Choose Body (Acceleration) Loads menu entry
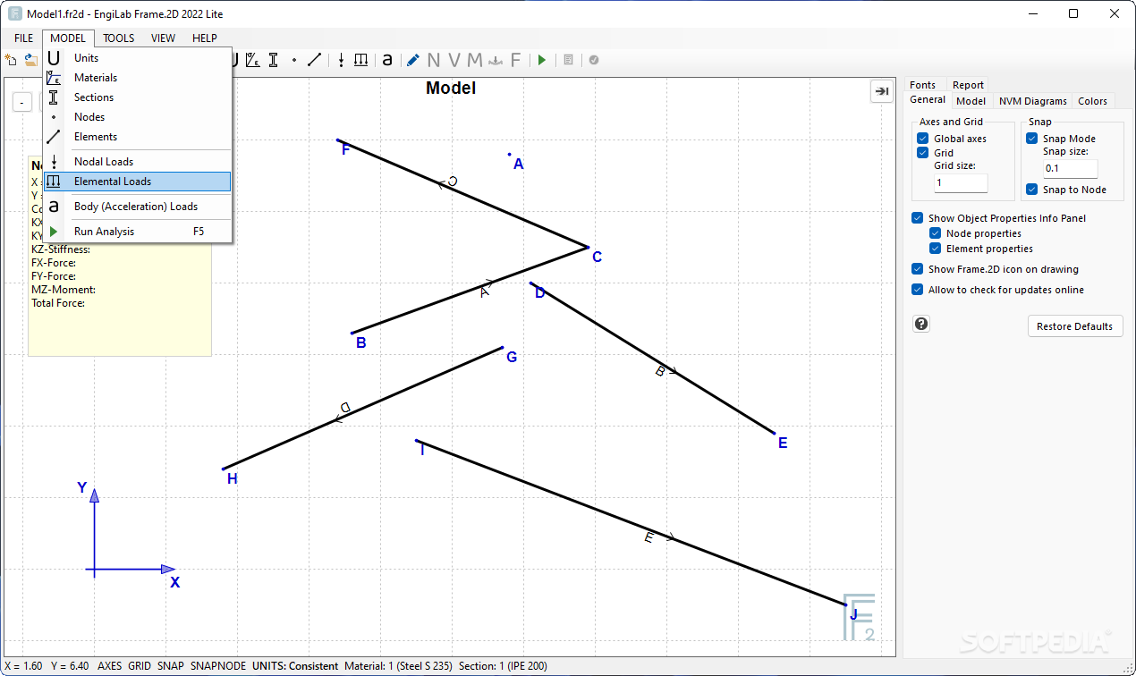Image resolution: width=1136 pixels, height=676 pixels. click(x=138, y=207)
